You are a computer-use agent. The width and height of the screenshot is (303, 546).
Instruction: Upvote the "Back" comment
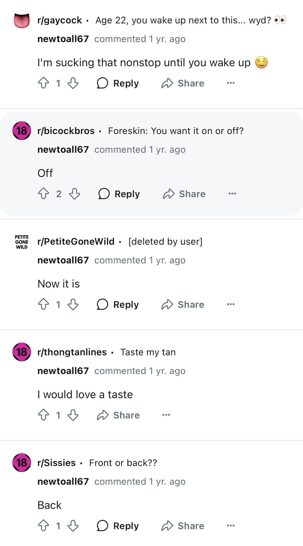coord(44,526)
